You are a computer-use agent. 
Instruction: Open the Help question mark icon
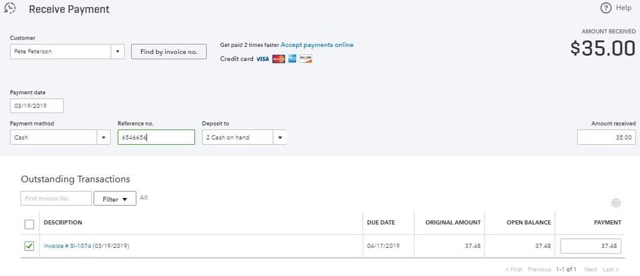click(605, 8)
